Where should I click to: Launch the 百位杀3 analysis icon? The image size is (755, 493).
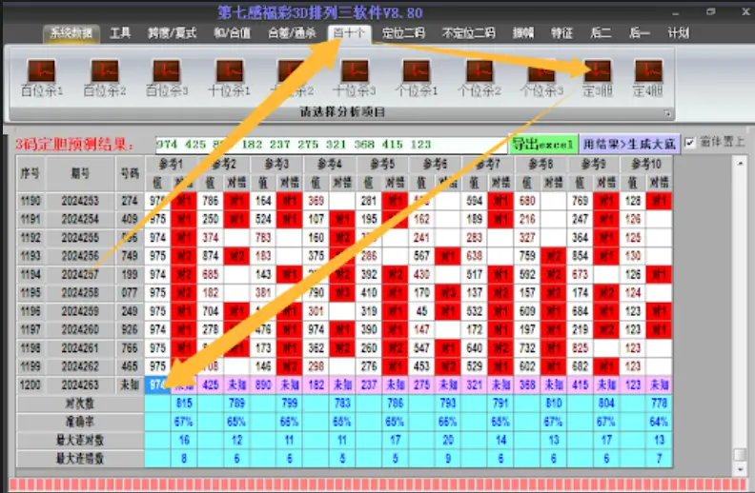tap(167, 71)
